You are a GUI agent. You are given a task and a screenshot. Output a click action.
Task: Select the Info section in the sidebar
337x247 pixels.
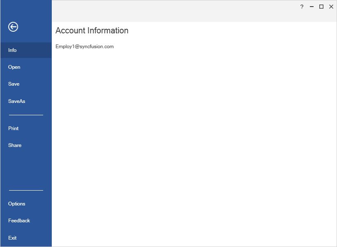pos(12,50)
